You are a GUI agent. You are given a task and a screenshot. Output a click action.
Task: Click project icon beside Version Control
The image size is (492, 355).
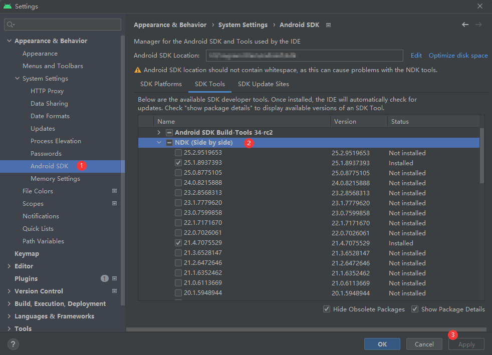pyautogui.click(x=115, y=291)
